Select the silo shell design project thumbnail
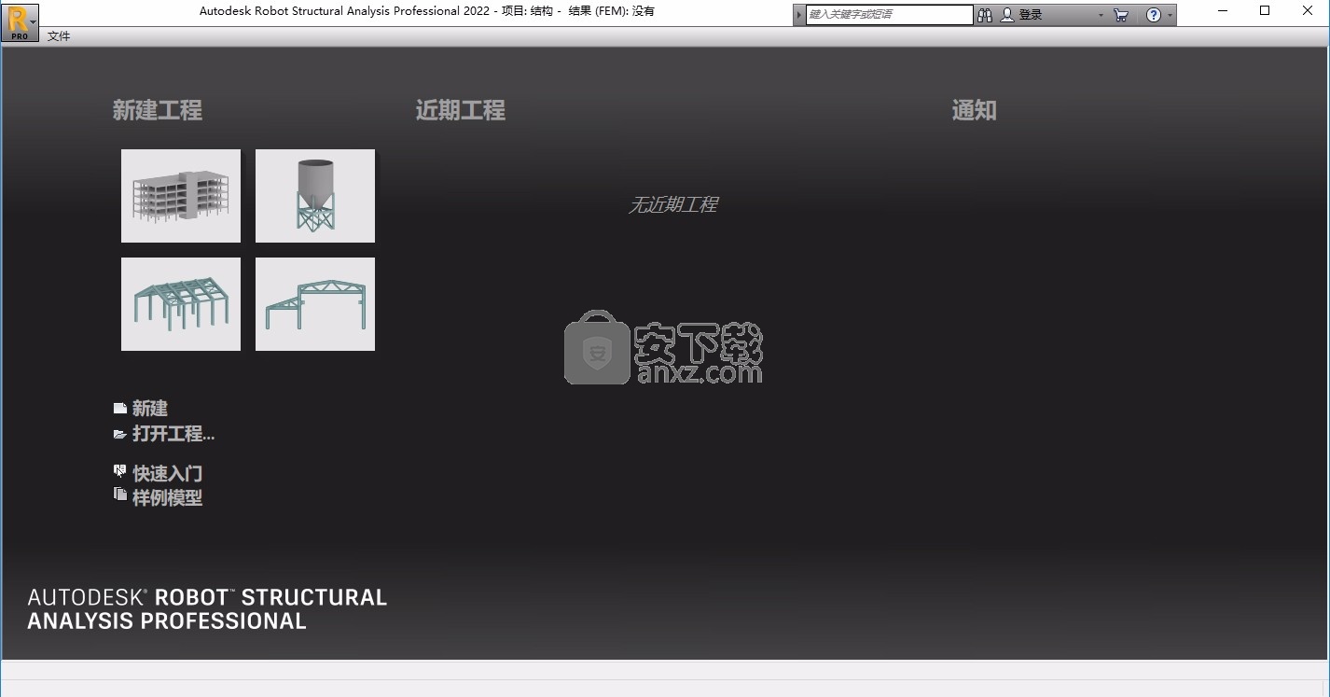Image resolution: width=1330 pixels, height=697 pixels. click(x=315, y=196)
